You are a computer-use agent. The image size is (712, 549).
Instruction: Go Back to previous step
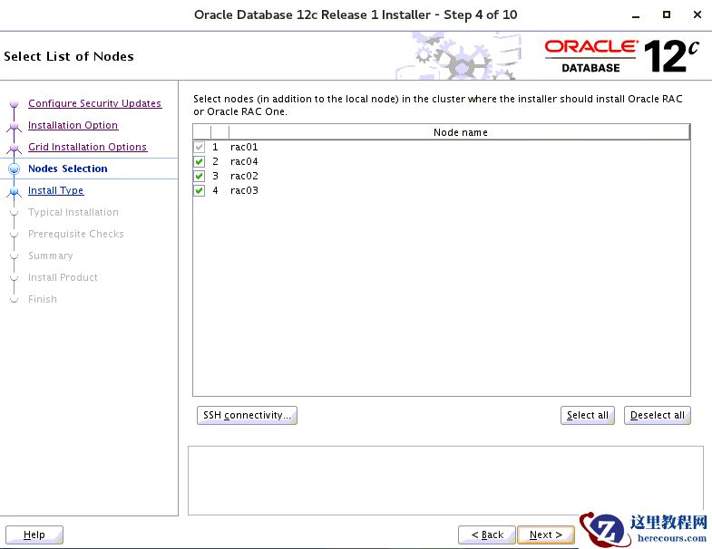(x=487, y=535)
